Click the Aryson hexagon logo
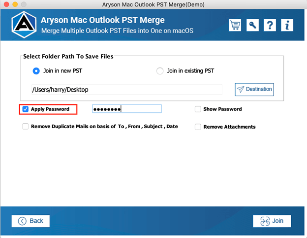 (x=24, y=25)
